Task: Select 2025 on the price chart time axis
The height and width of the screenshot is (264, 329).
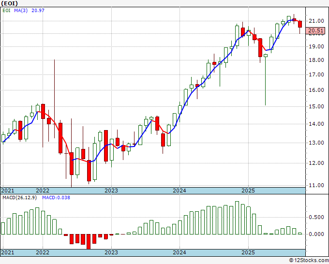Action: pyautogui.click(x=248, y=191)
